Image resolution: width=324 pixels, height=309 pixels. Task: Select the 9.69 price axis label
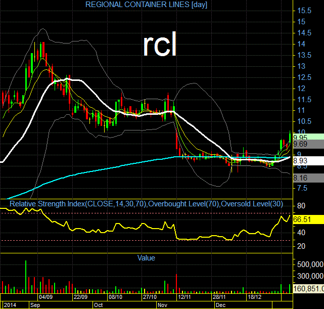308,144
